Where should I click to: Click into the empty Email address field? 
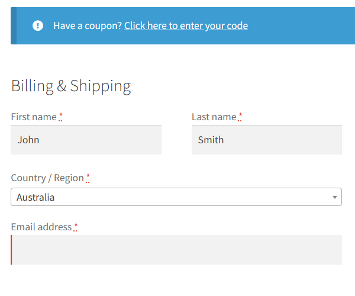click(176, 250)
